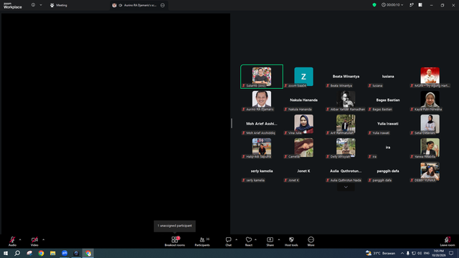The height and width of the screenshot is (258, 459).
Task: Click Yulia Irawati participant tile
Action: (x=388, y=124)
